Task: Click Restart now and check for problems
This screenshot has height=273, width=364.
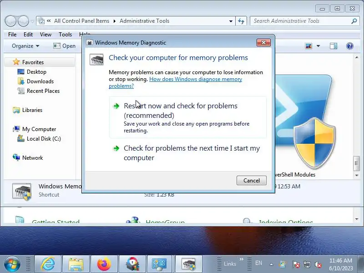Action: click(188, 117)
